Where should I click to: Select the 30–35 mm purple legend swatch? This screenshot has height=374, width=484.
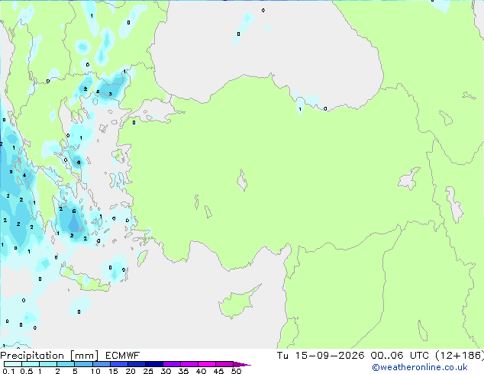point(172,364)
